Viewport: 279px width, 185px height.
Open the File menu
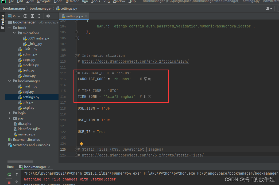click(11, 1)
